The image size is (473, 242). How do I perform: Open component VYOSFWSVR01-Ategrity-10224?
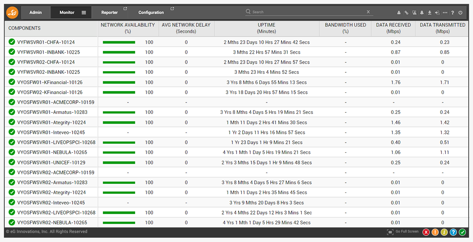pos(52,123)
